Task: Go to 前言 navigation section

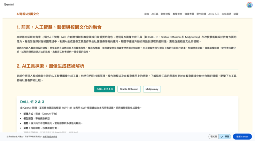Action: coord(147,14)
